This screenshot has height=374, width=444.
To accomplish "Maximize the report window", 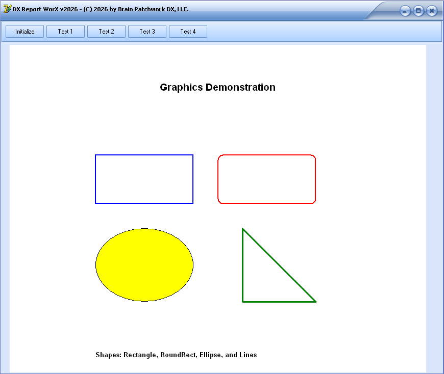I will [418, 11].
